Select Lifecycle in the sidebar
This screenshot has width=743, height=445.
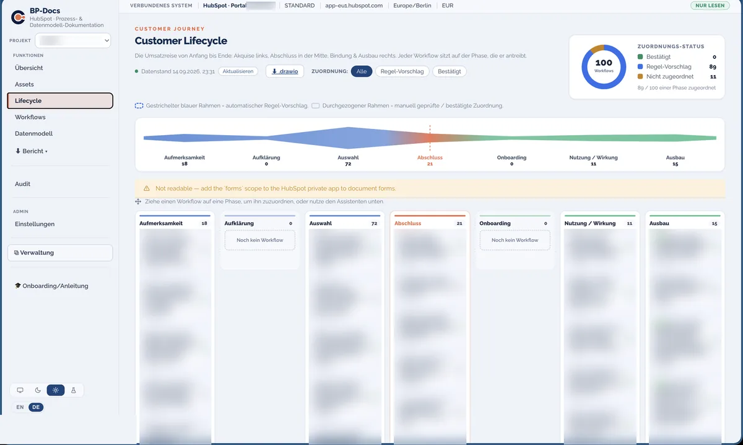(60, 100)
